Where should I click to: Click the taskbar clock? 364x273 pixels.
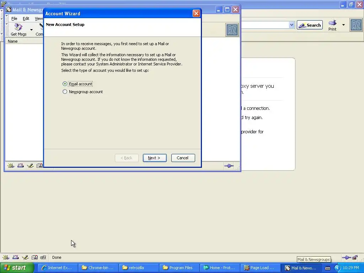[x=351, y=268]
